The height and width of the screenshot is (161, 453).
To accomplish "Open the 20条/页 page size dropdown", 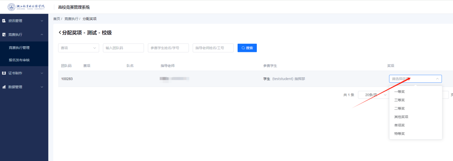I will [374, 95].
